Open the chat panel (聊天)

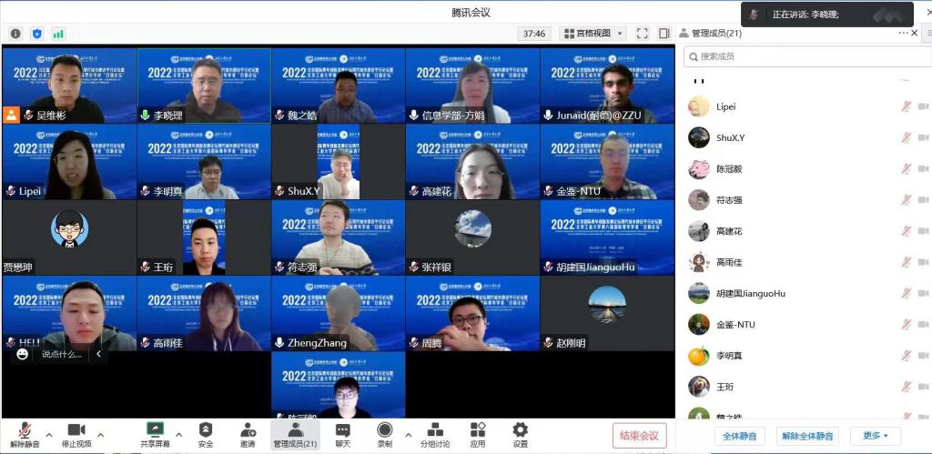342,434
